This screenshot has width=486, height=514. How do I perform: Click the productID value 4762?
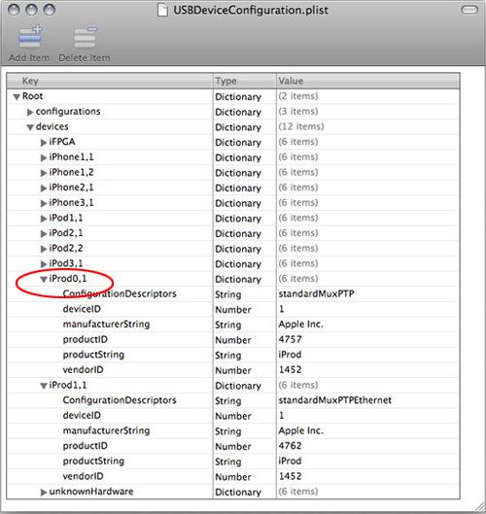coord(290,446)
